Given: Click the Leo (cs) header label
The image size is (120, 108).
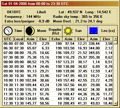Looking at the screenshot, I should (x=108, y=31).
